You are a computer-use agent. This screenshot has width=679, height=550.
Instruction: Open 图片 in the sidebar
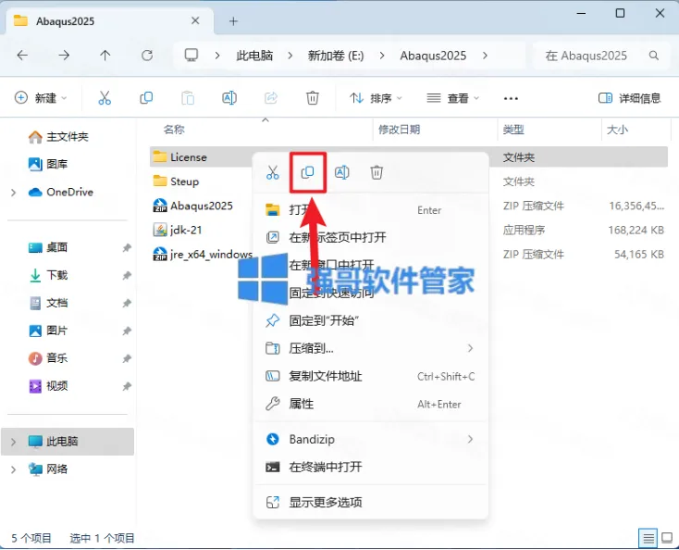pos(47,331)
